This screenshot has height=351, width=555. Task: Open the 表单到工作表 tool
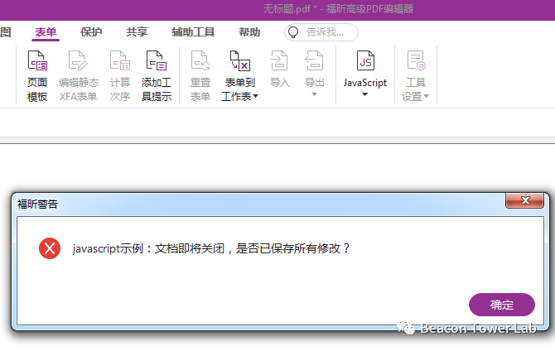coord(240,75)
